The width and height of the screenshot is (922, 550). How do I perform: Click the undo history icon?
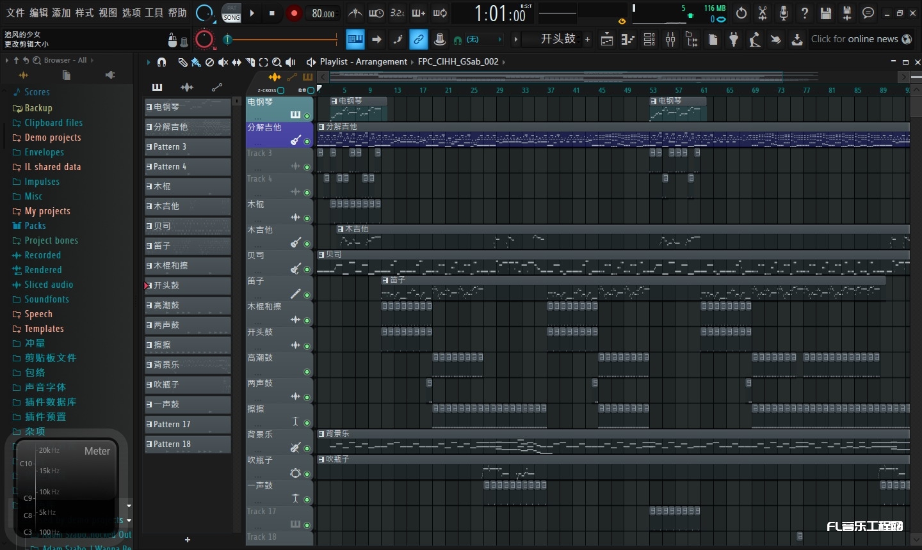741,13
